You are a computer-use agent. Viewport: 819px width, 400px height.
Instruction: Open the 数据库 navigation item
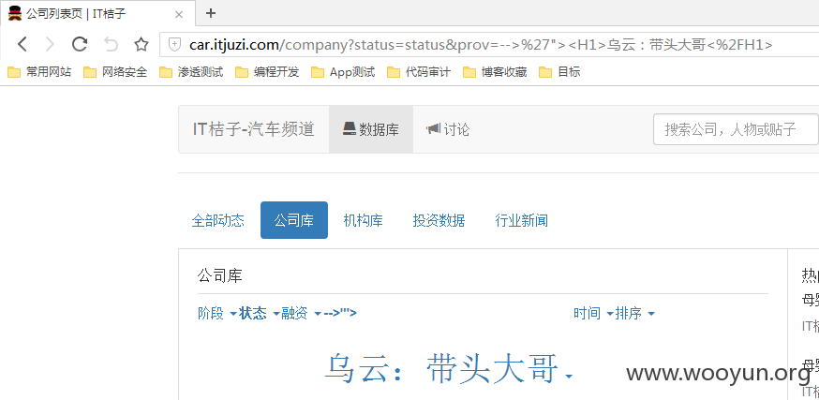371,129
